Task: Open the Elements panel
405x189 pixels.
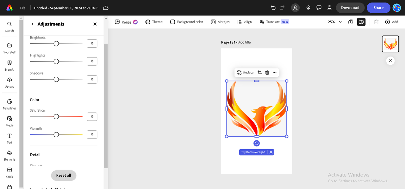Action: (9, 156)
